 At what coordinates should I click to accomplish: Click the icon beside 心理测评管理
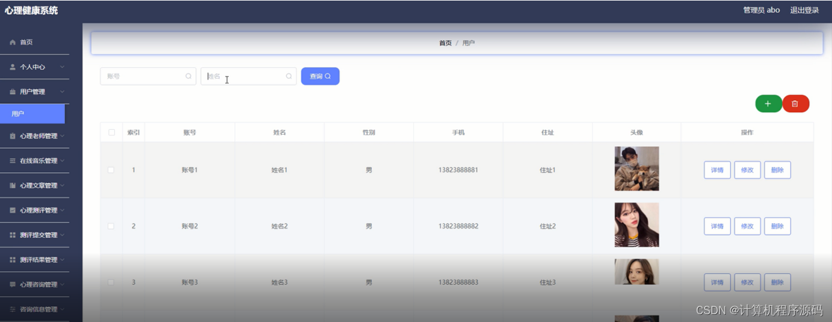pyautogui.click(x=13, y=211)
